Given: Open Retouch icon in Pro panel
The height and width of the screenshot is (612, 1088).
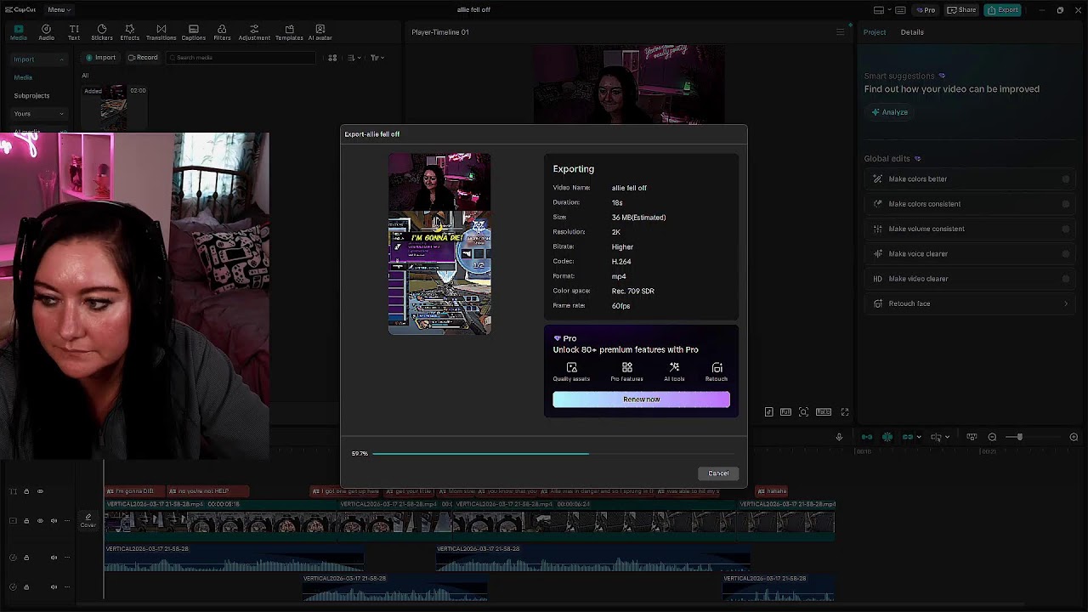Looking at the screenshot, I should [x=717, y=371].
